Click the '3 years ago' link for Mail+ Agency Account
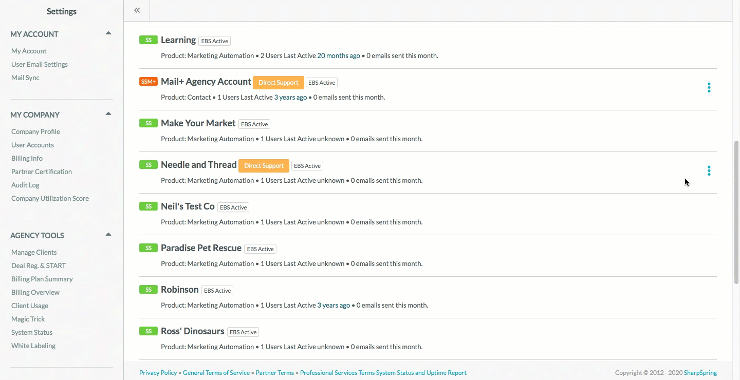 point(290,97)
